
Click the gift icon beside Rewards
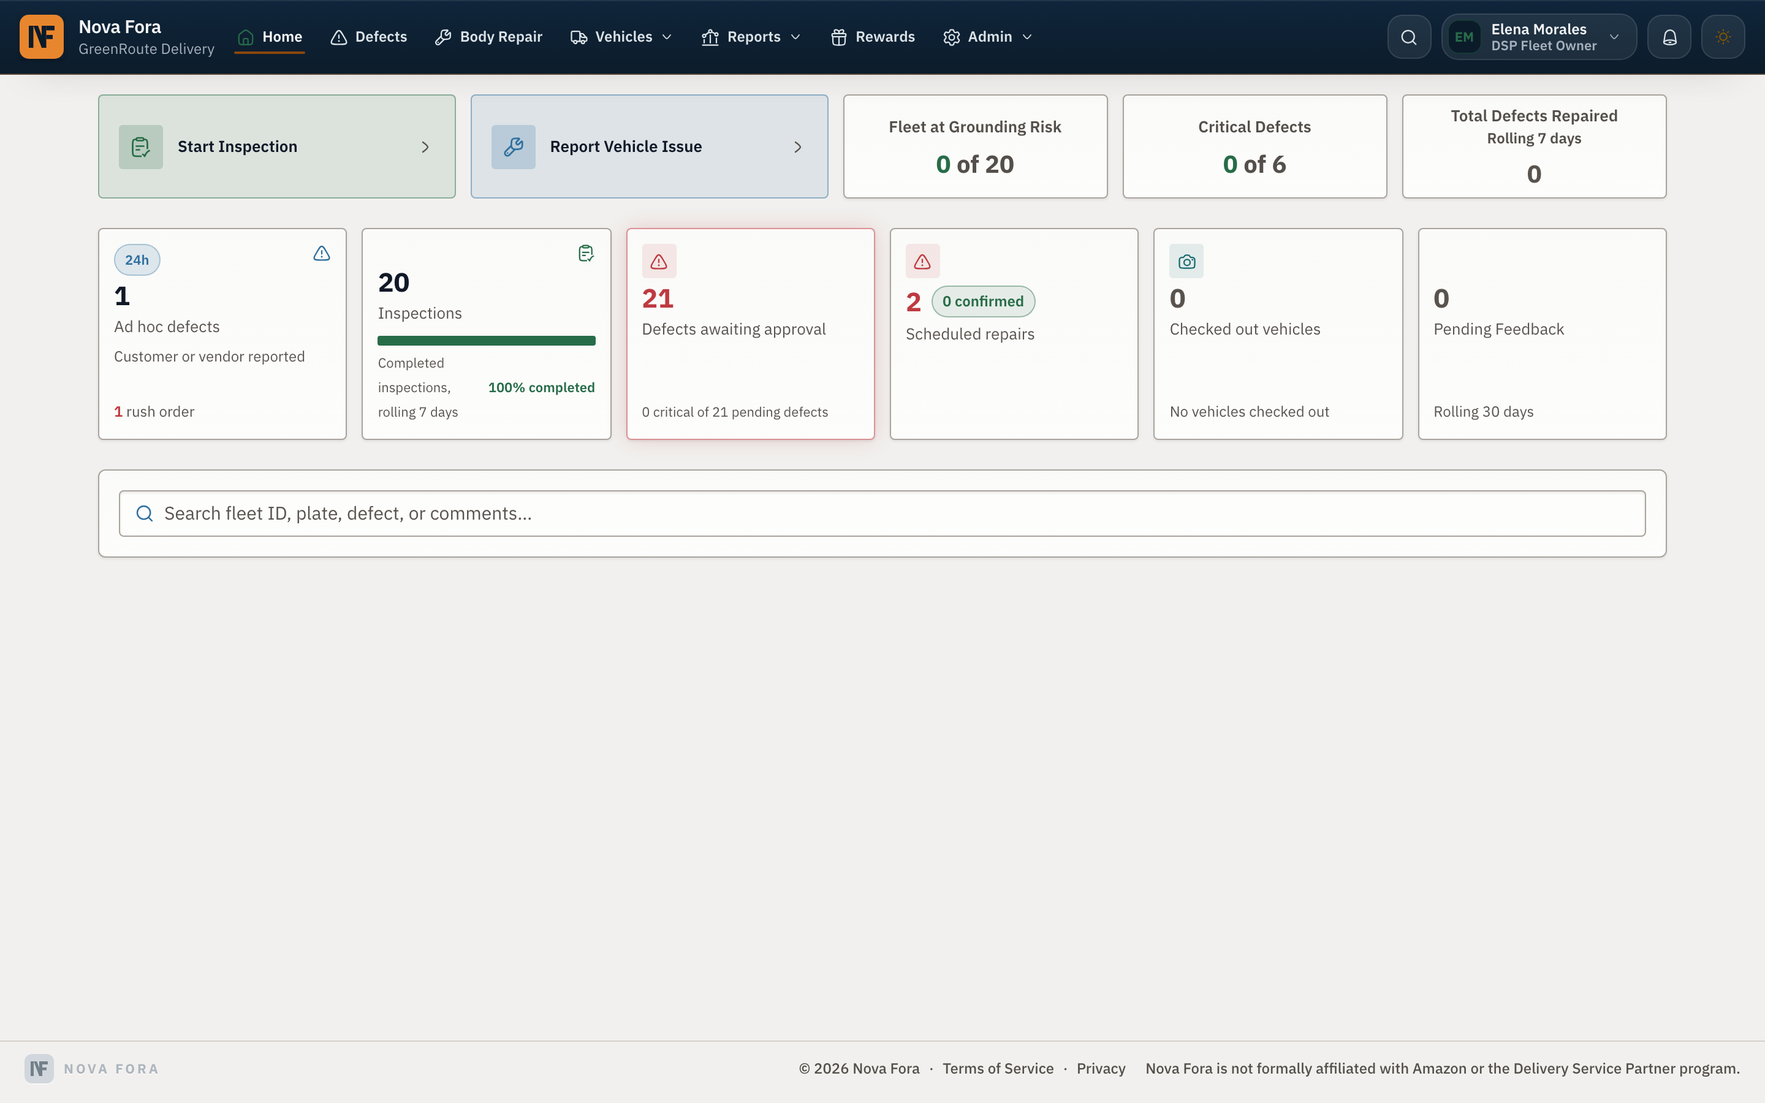tap(839, 37)
